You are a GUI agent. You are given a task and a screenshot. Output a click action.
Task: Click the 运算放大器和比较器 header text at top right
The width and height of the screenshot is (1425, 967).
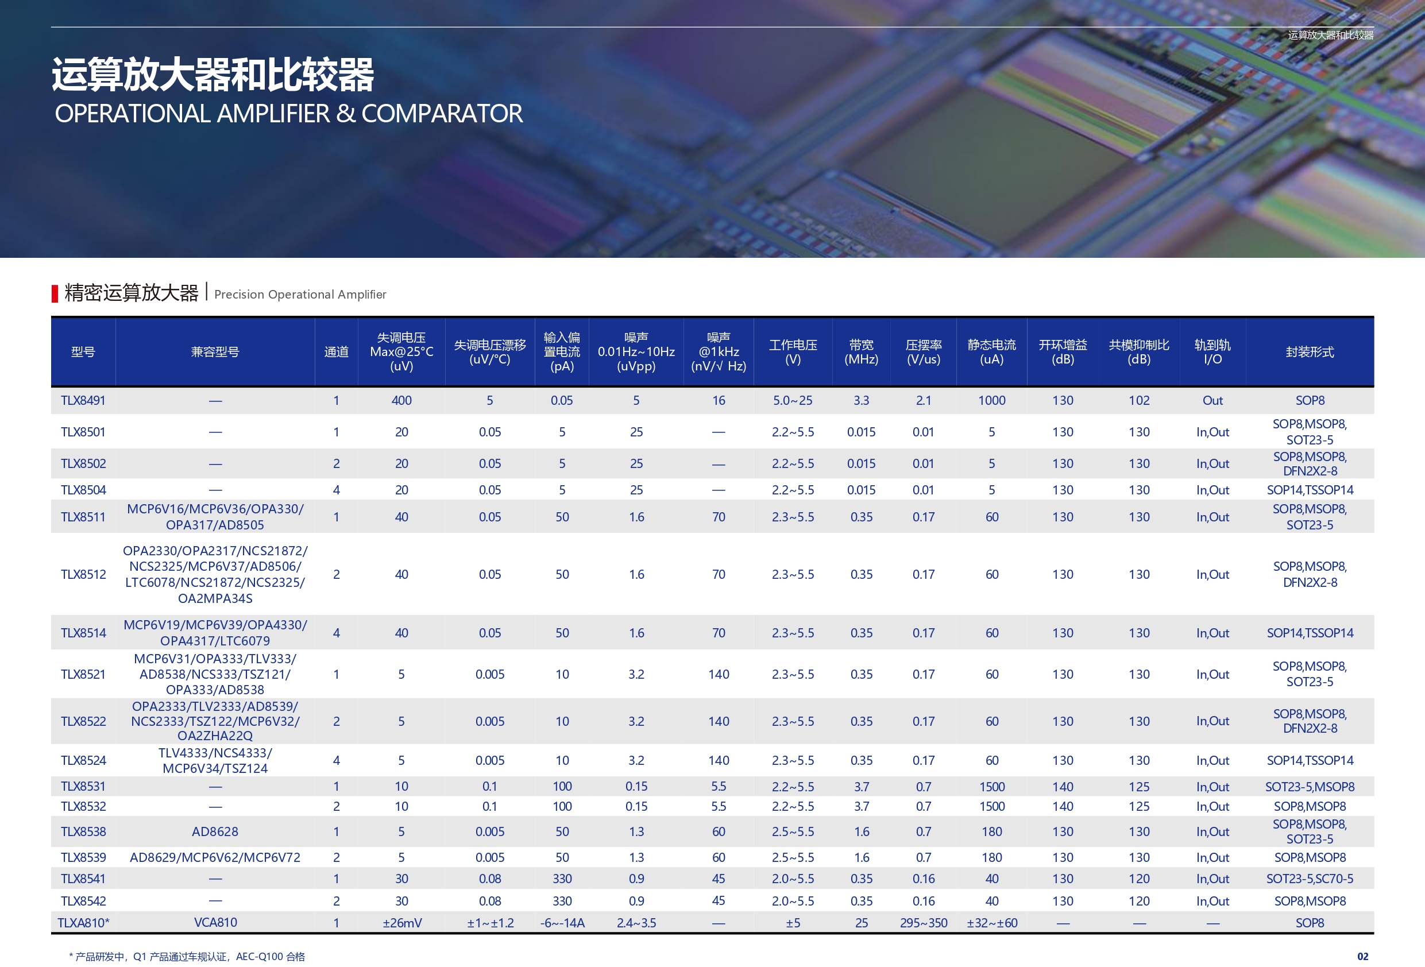click(x=1330, y=35)
